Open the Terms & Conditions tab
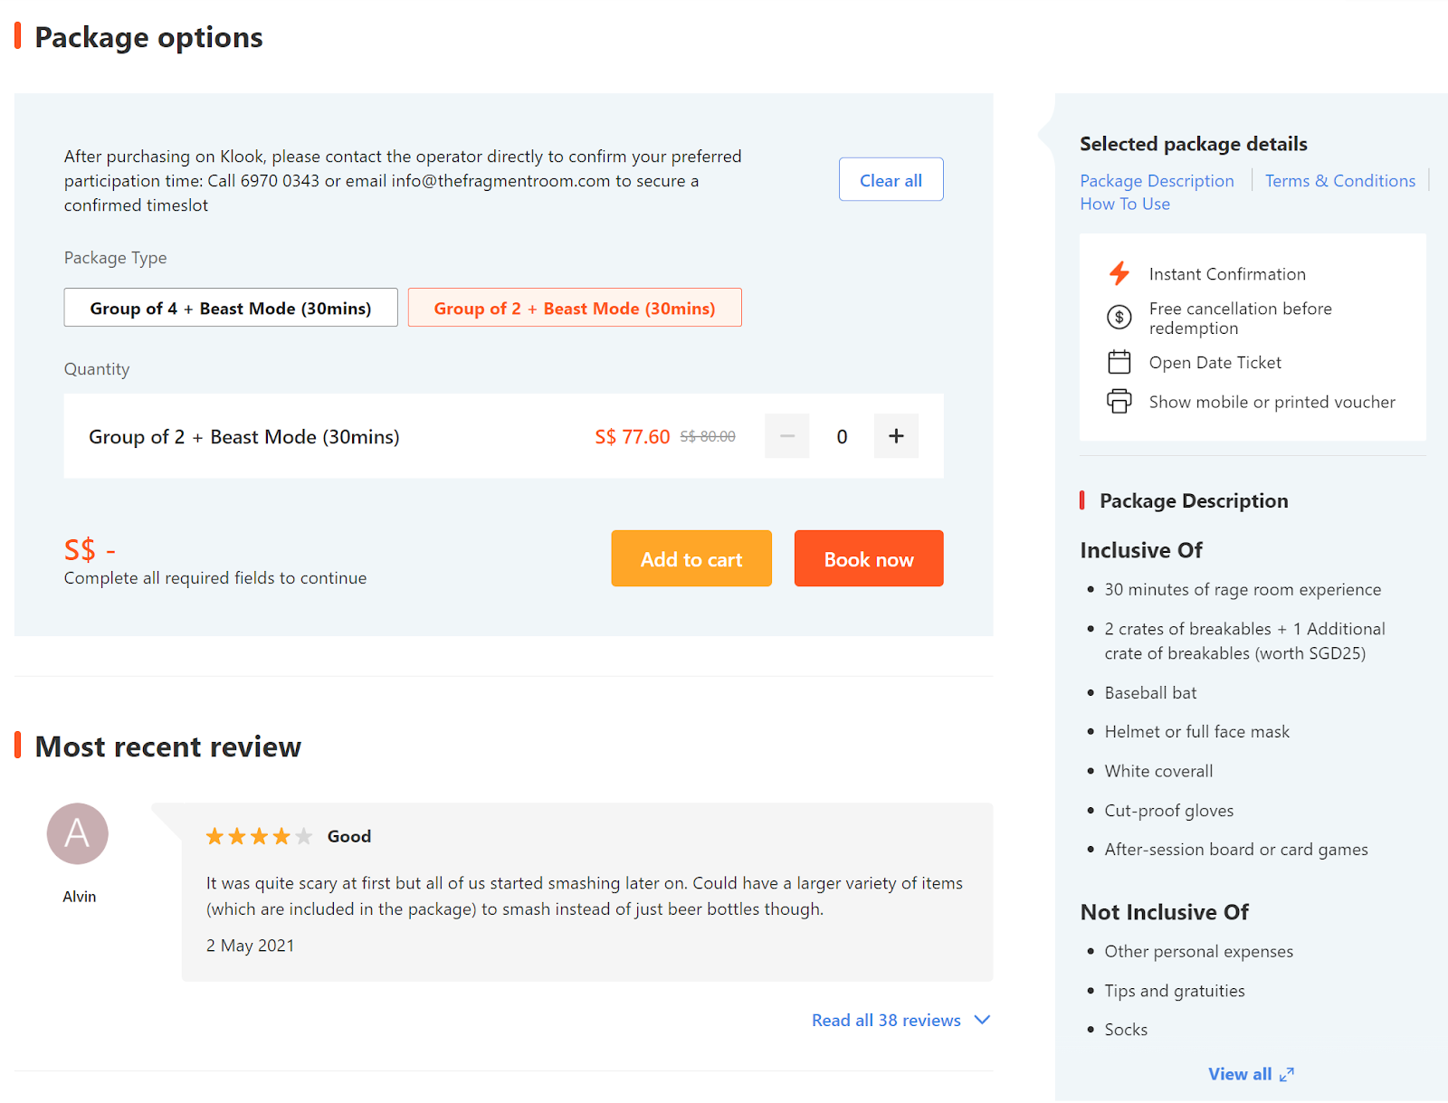The height and width of the screenshot is (1103, 1448). pos(1339,181)
